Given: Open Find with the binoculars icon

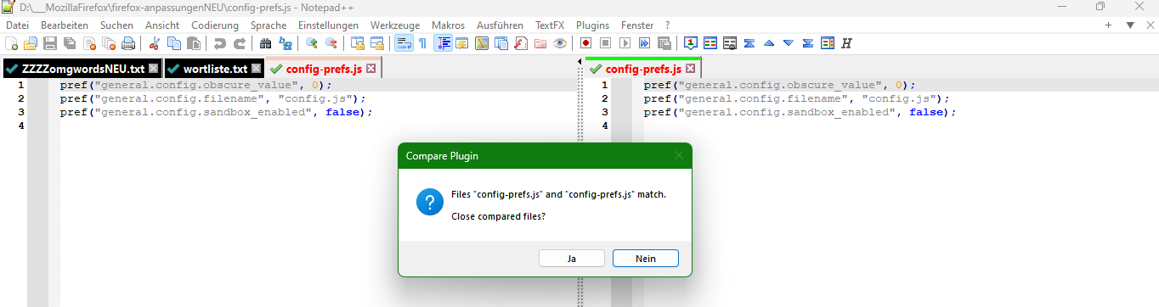Looking at the screenshot, I should [265, 43].
